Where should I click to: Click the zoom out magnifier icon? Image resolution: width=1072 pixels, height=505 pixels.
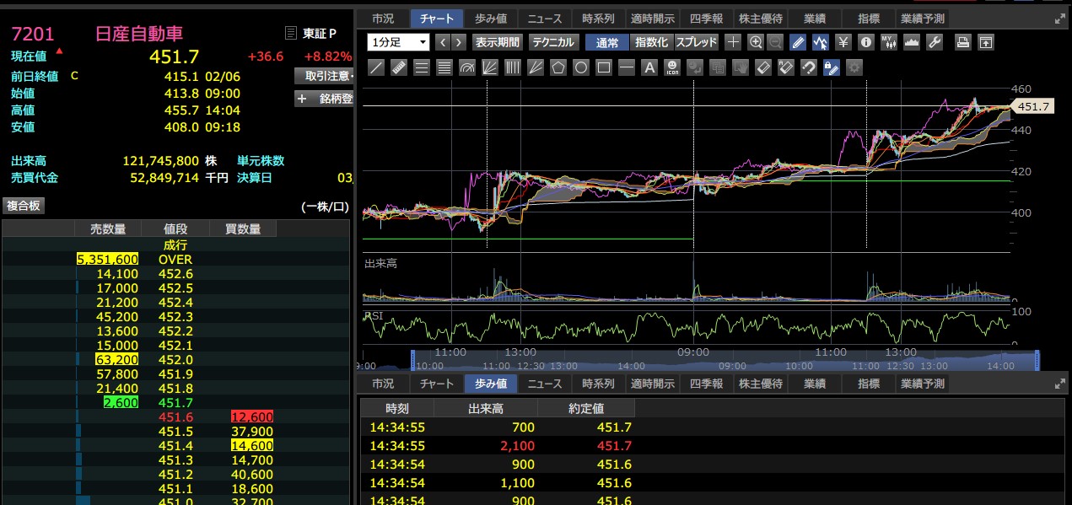point(775,42)
